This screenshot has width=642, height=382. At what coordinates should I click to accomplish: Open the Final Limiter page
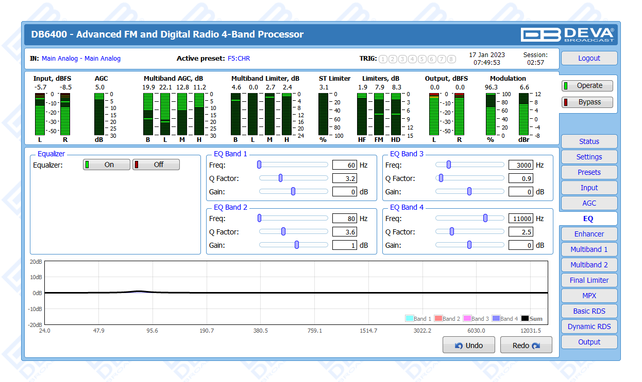click(x=589, y=280)
